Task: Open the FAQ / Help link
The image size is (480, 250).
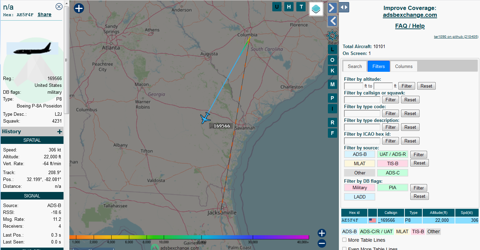Action: [x=410, y=26]
